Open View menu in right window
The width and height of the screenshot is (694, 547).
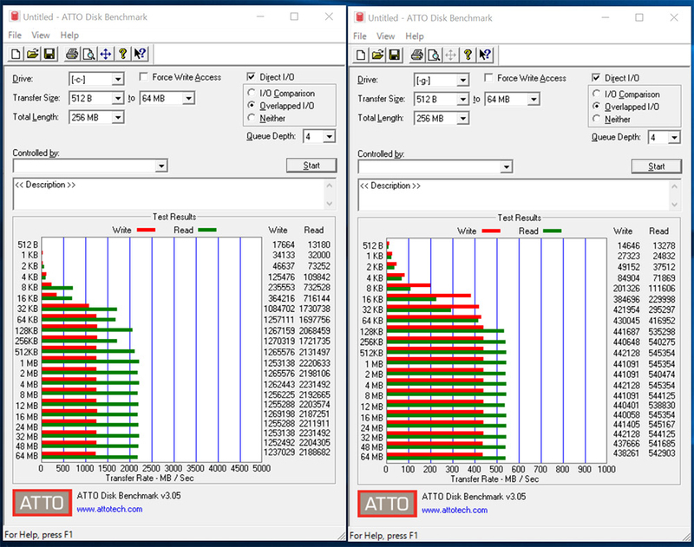pyautogui.click(x=385, y=36)
